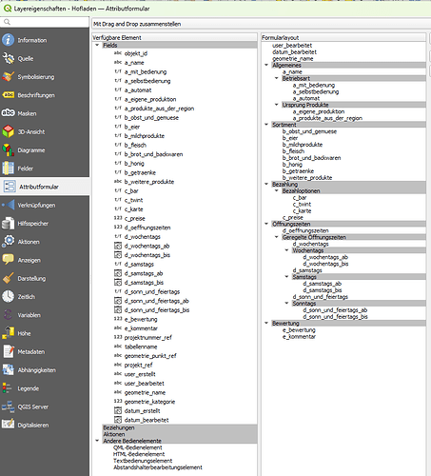
Task: Select the Beschriftungen label icon
Action: pyautogui.click(x=8, y=95)
